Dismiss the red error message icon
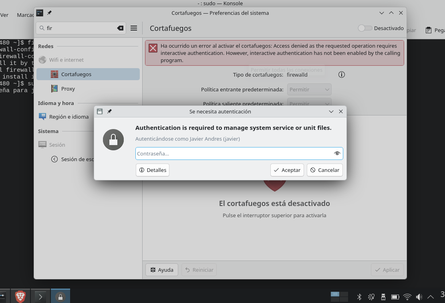The width and height of the screenshot is (445, 303). pyautogui.click(x=153, y=48)
